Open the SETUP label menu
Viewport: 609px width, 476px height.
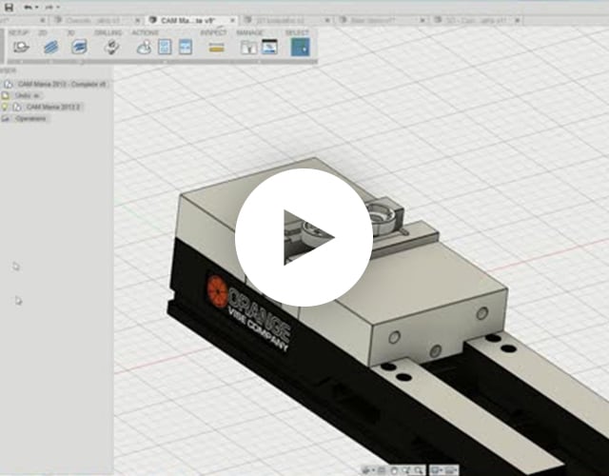pos(19,32)
